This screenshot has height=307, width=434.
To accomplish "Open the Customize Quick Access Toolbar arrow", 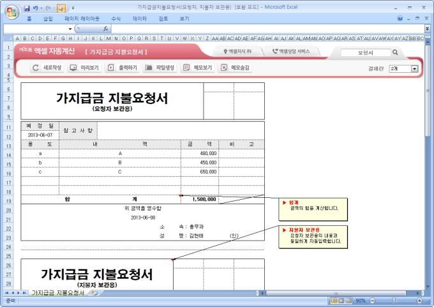I will pos(73,8).
